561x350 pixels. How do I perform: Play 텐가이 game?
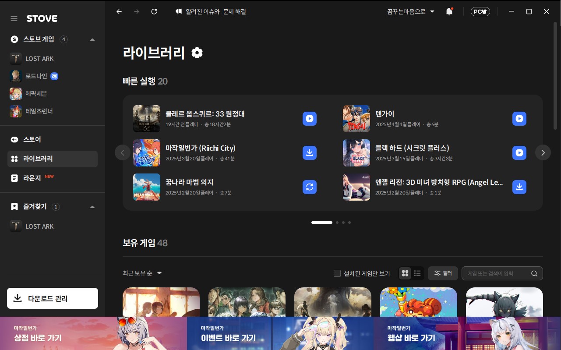coord(519,119)
